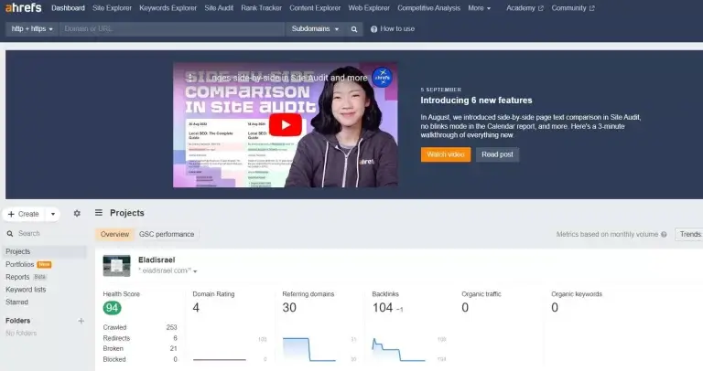Click Domain Rating value 4
Screen dimensions: 703x371
point(196,307)
